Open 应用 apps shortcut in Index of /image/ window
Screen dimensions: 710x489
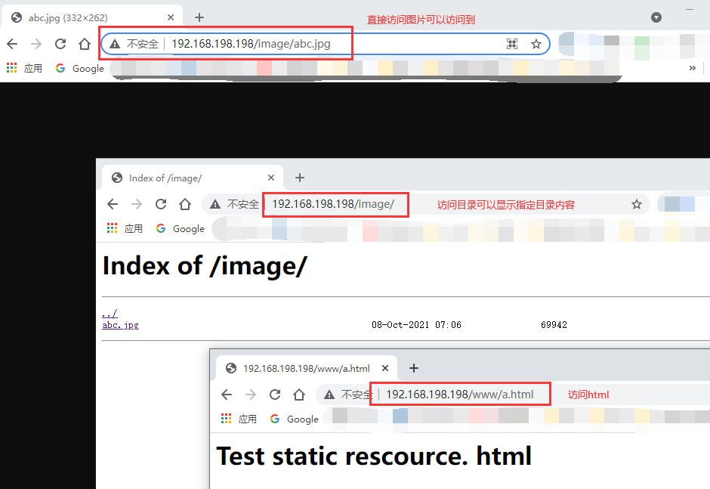125,228
